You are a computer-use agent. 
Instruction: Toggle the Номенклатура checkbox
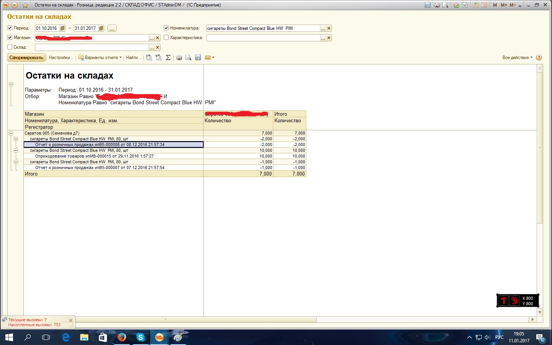coord(166,28)
